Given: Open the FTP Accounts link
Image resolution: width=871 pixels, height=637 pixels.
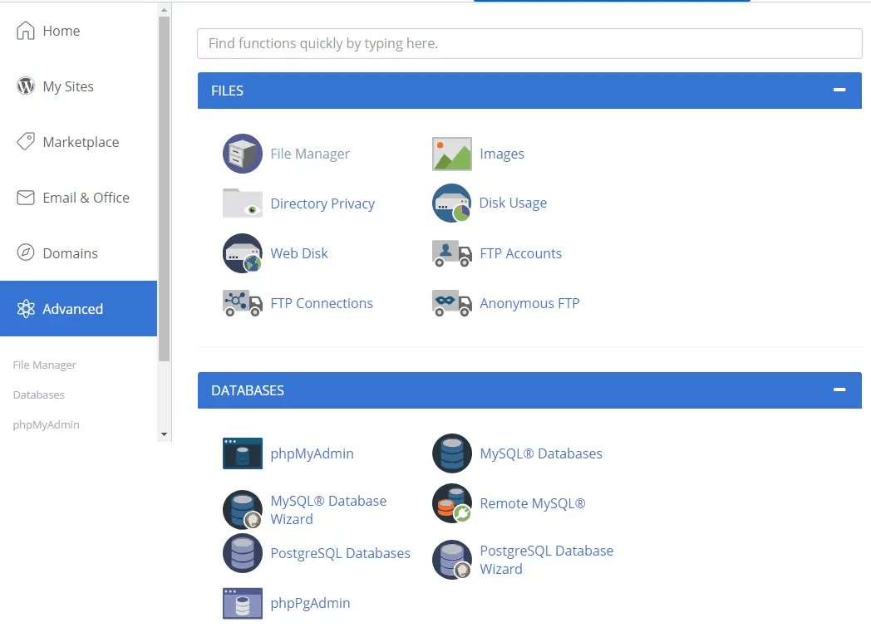Looking at the screenshot, I should coord(520,253).
